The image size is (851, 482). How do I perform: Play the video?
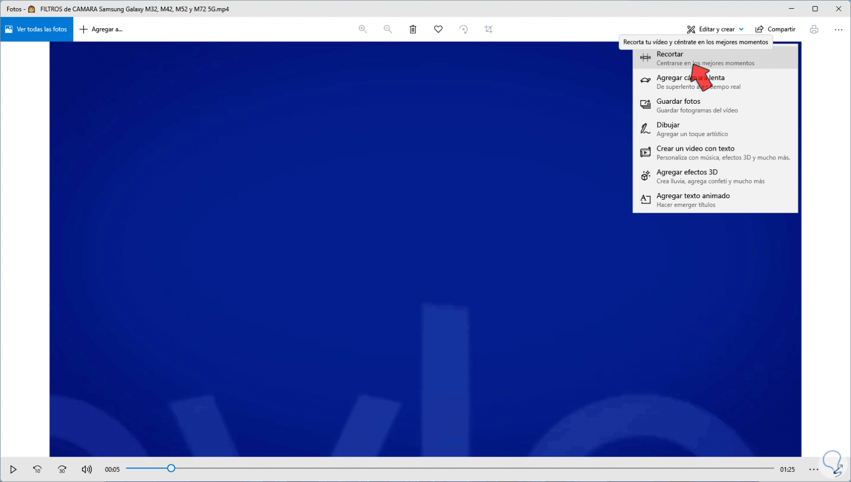13,470
